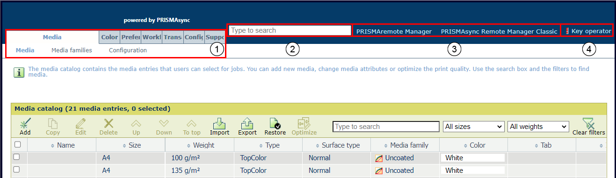Click the Key operator link
Screen dimensions: 616x178
pyautogui.click(x=588, y=31)
